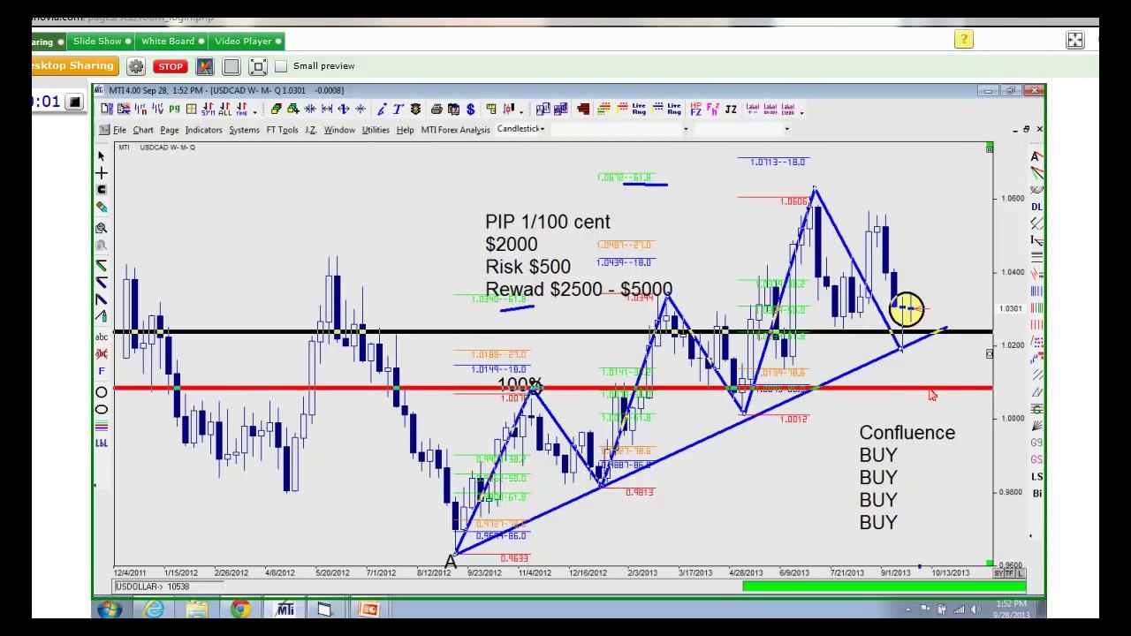Click the GS tool in right toolbar
The height and width of the screenshot is (636, 1131).
1036,459
